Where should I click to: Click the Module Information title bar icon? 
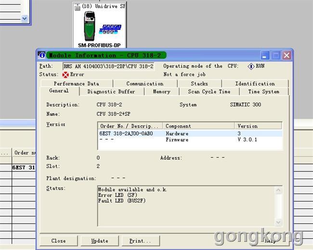pos(41,55)
